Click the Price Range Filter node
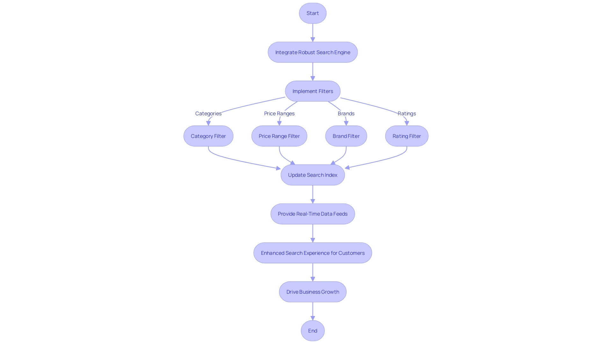The height and width of the screenshot is (344, 612). (x=279, y=136)
